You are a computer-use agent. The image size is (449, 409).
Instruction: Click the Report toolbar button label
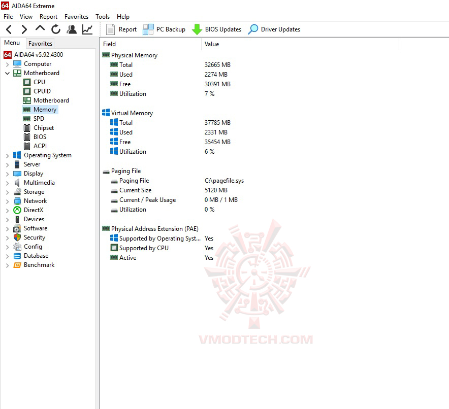click(127, 29)
